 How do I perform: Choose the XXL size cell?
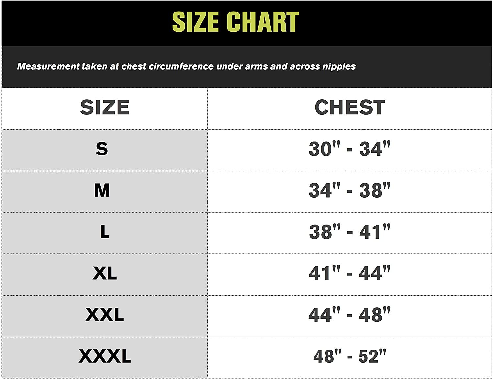(105, 316)
